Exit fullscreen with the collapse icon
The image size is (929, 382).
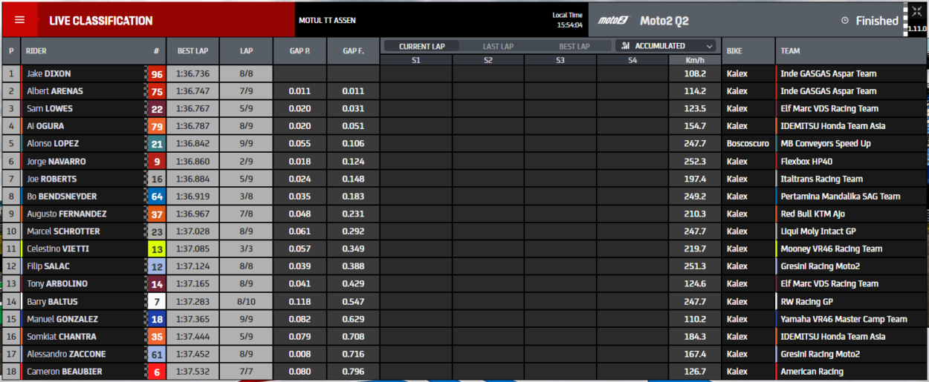click(916, 11)
